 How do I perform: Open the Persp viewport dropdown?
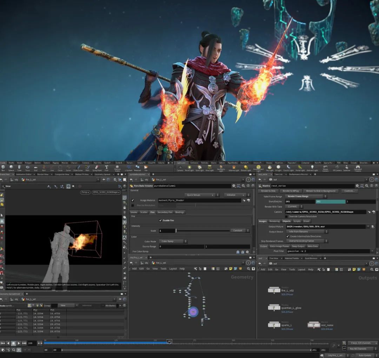tap(85, 192)
